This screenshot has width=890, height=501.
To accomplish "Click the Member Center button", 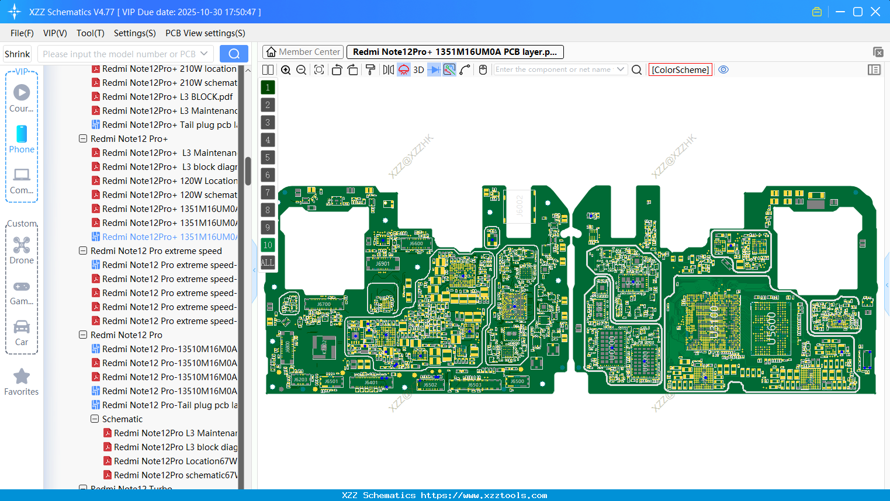I will click(303, 52).
